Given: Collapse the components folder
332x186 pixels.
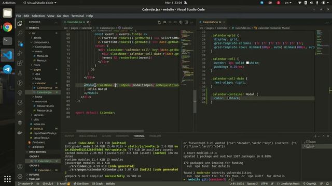Looking at the screenshot, I should coord(43,42).
